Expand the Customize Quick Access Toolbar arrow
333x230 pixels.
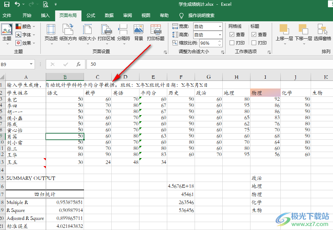(55, 4)
